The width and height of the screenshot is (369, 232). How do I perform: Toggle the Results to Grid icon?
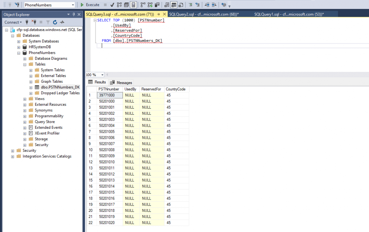click(174, 5)
